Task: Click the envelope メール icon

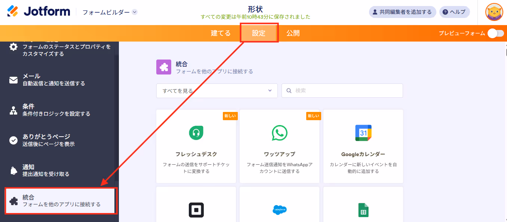Action: coord(13,80)
